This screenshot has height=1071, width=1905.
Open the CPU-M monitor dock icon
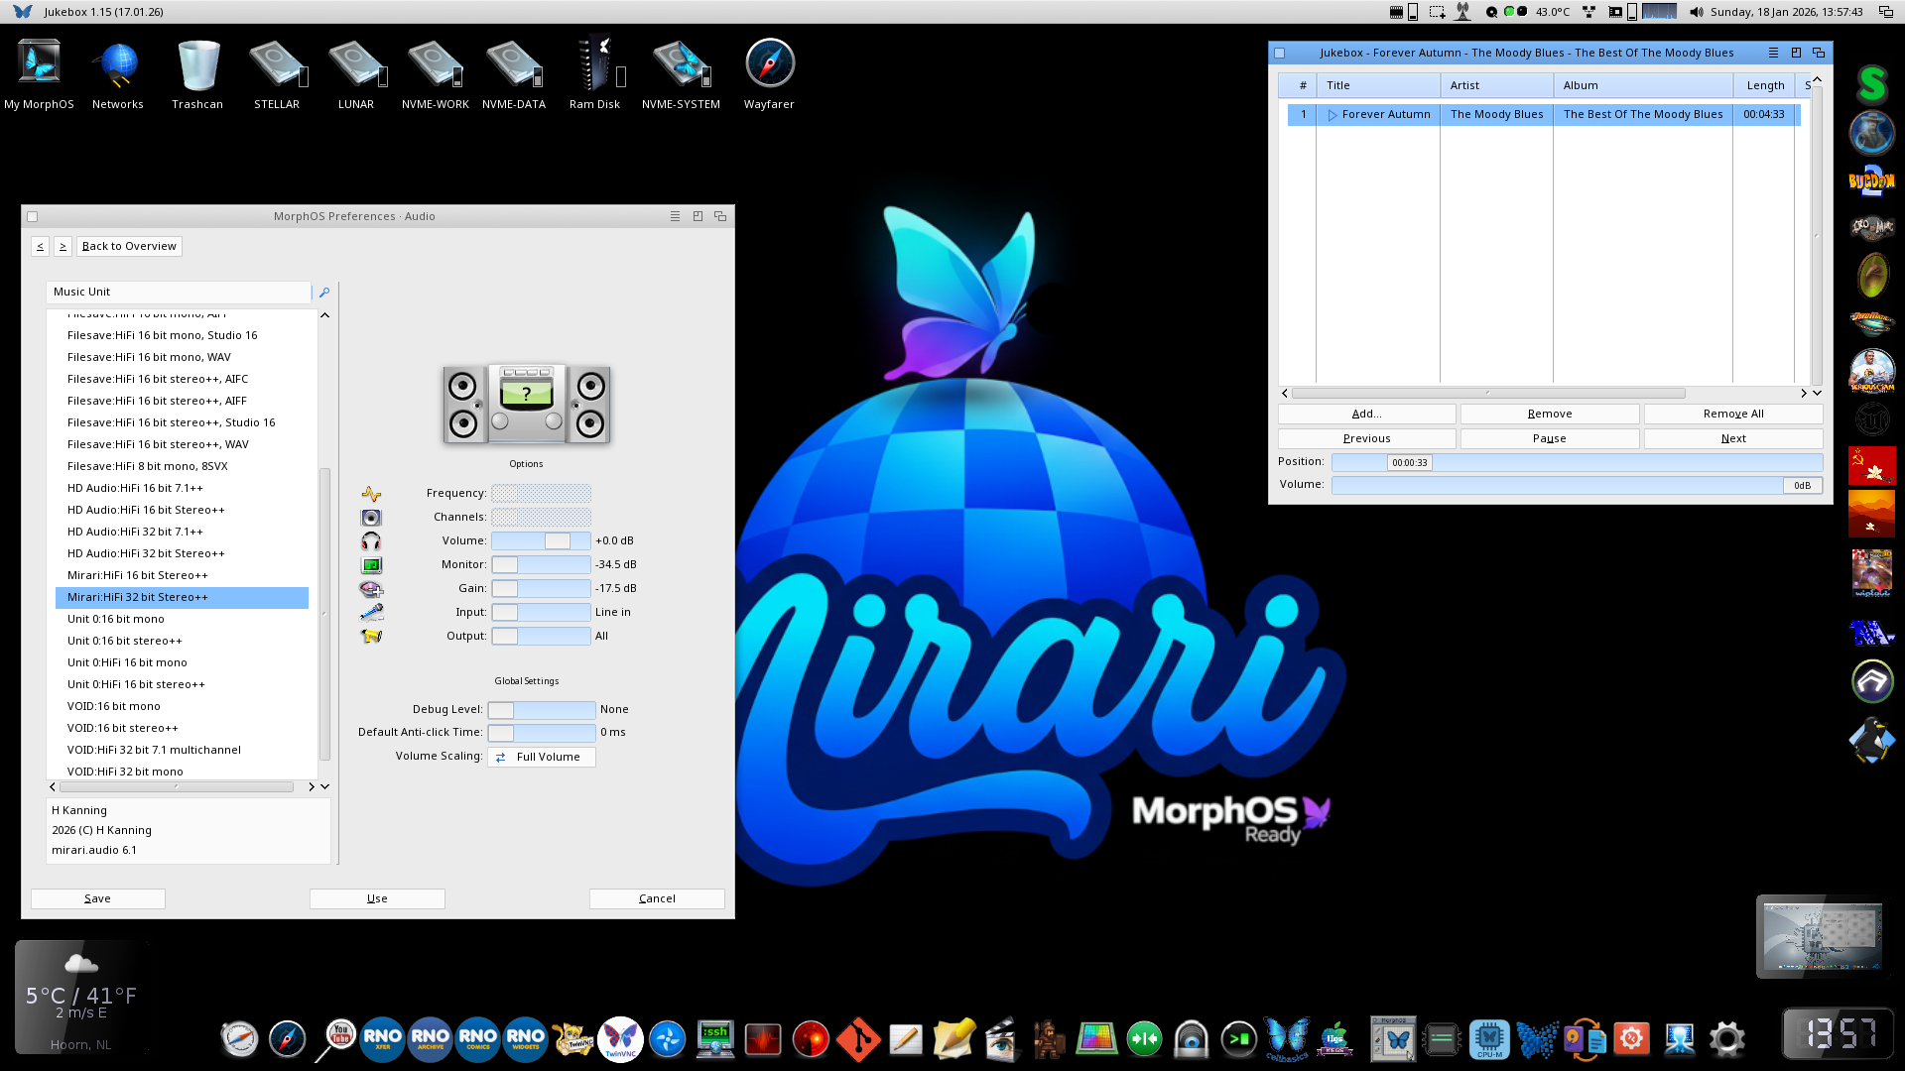1488,1038
